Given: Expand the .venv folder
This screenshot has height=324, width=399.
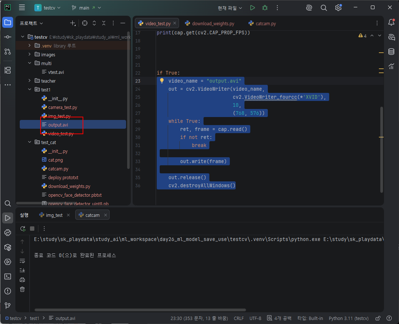Looking at the screenshot, I should (30, 45).
